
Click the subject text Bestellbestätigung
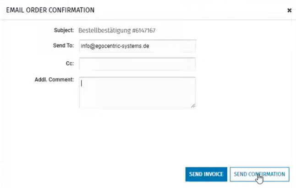point(104,31)
